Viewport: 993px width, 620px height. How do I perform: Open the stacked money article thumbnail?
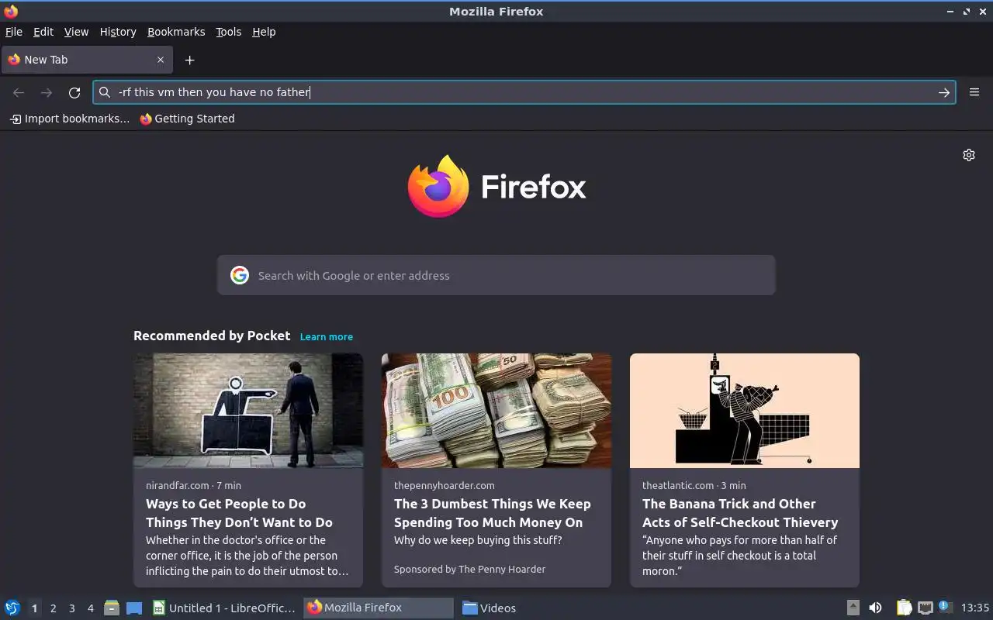496,411
